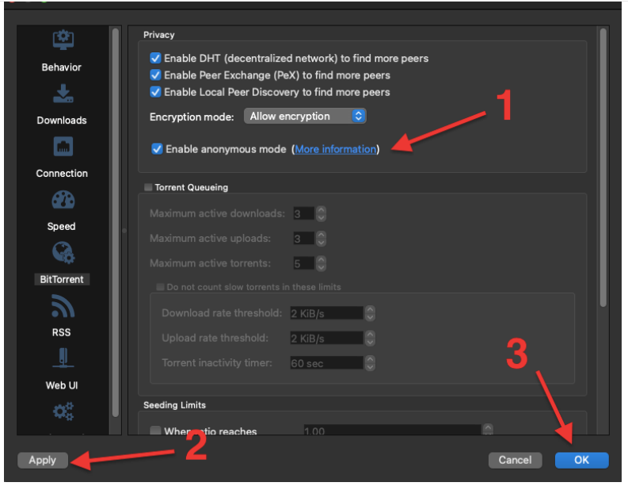
Task: Enable the Torrent Queueing checkbox
Action: [148, 187]
